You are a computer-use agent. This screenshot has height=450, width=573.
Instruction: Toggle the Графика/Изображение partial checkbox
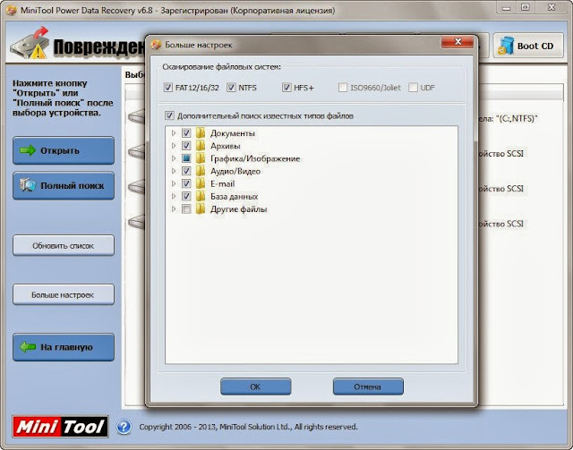coord(186,158)
